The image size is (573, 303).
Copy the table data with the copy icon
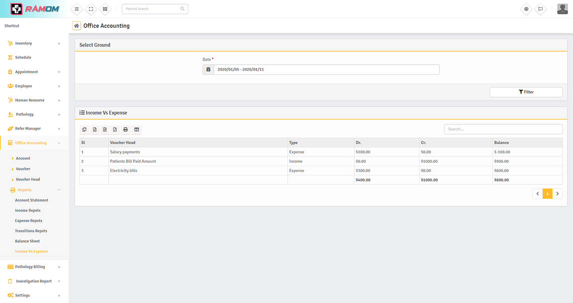pos(84,130)
